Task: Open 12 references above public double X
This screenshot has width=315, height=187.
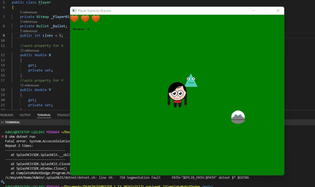Action: coord(29,50)
